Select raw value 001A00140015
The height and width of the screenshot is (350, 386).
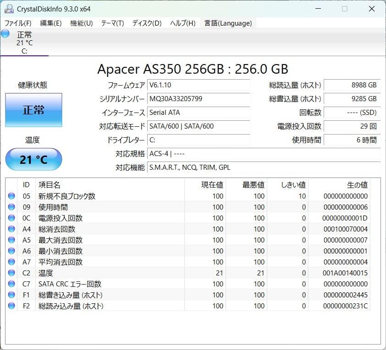(345, 273)
